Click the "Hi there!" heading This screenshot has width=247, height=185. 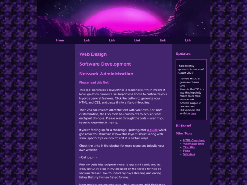(183, 126)
